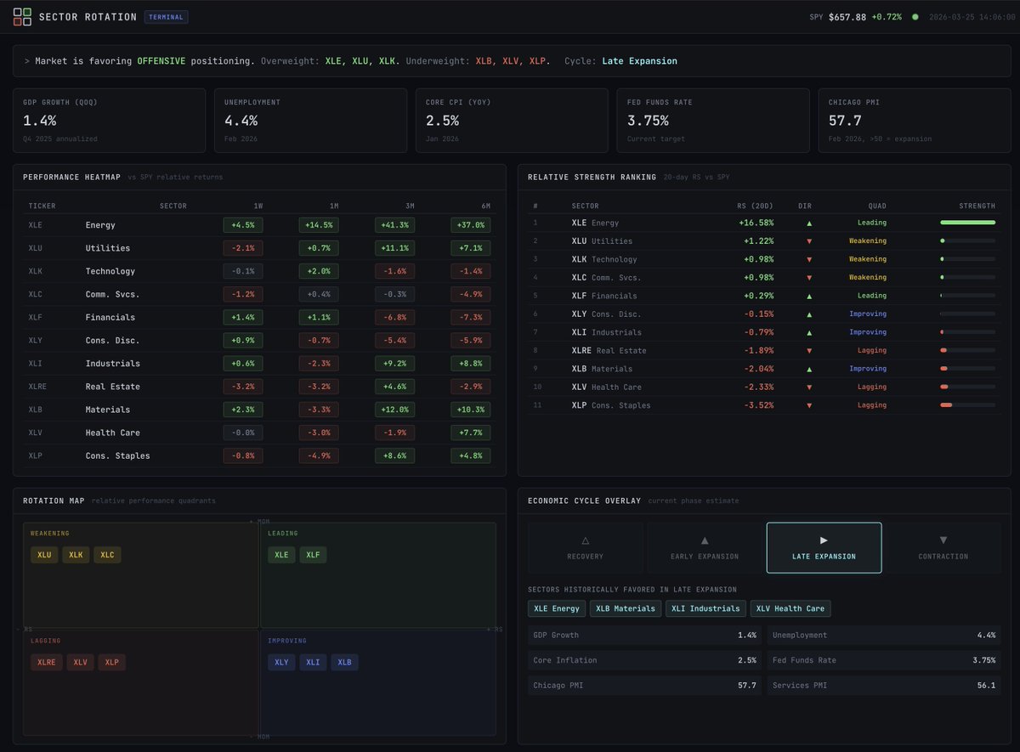Click the 1W column header in heatmap
Screen dimensions: 1020x752
click(258, 206)
